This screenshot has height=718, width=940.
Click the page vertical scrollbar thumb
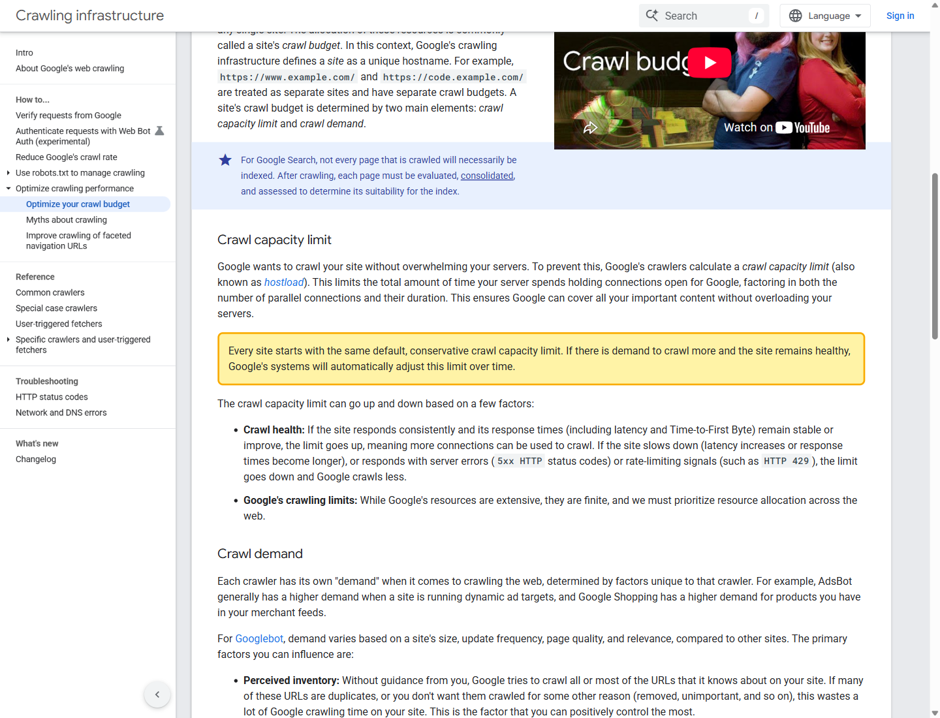935,256
